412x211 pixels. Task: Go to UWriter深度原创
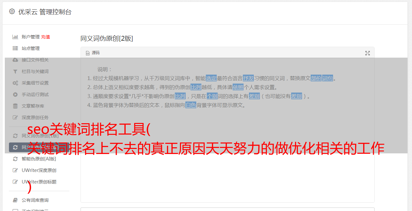coord(39,170)
